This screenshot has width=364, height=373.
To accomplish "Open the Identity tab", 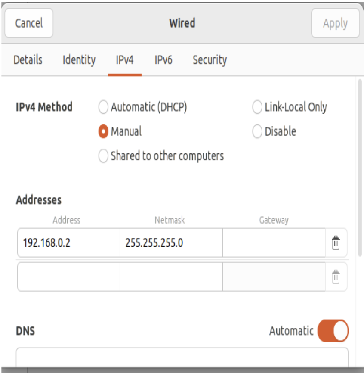I will point(79,60).
